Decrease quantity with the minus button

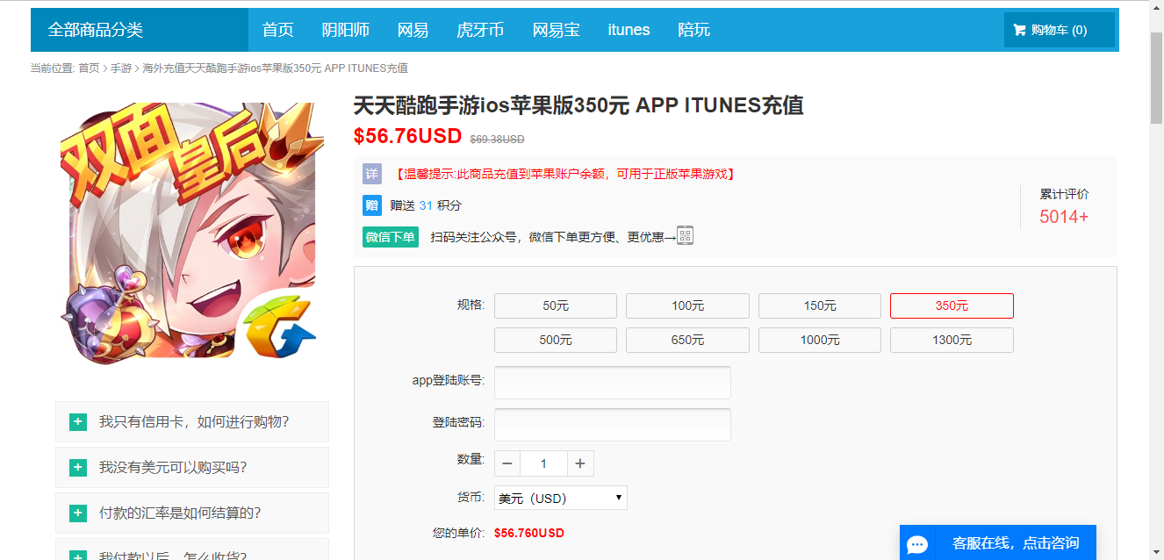(507, 463)
